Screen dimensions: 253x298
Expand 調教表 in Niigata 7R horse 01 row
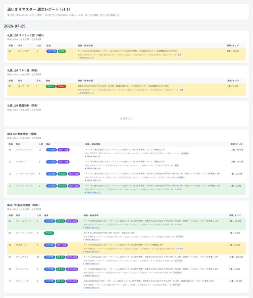(x=92, y=228)
